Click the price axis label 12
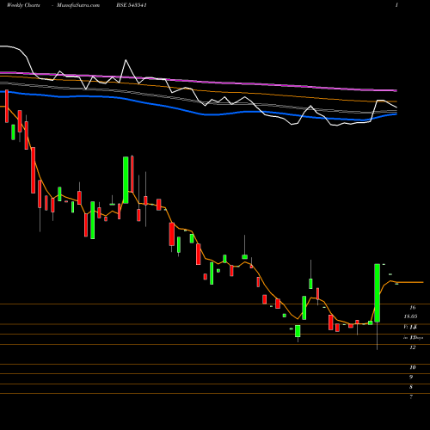The image size is (430, 430). point(413,347)
